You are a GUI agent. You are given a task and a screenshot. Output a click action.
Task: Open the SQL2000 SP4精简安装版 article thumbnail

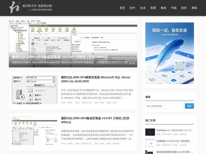click(x=35, y=90)
